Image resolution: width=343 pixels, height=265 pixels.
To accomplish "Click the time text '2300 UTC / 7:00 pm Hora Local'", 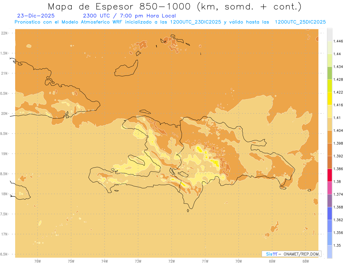I will 129,16.
